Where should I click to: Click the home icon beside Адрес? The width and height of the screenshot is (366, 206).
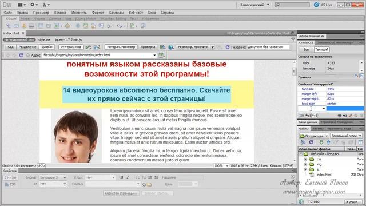(x=28, y=55)
